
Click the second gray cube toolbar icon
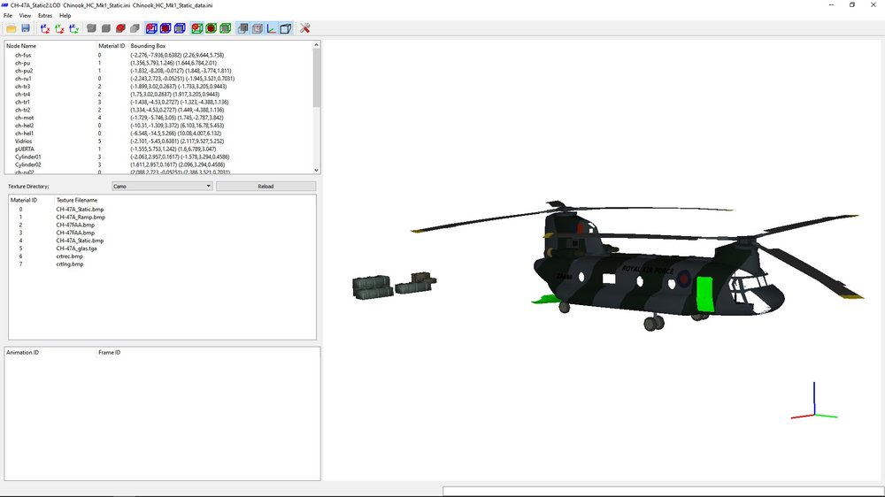pyautogui.click(x=105, y=28)
